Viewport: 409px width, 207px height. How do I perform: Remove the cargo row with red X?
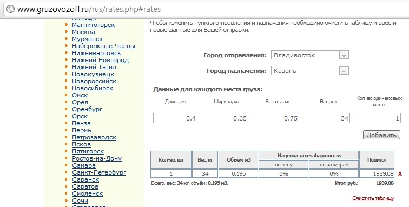[400, 174]
